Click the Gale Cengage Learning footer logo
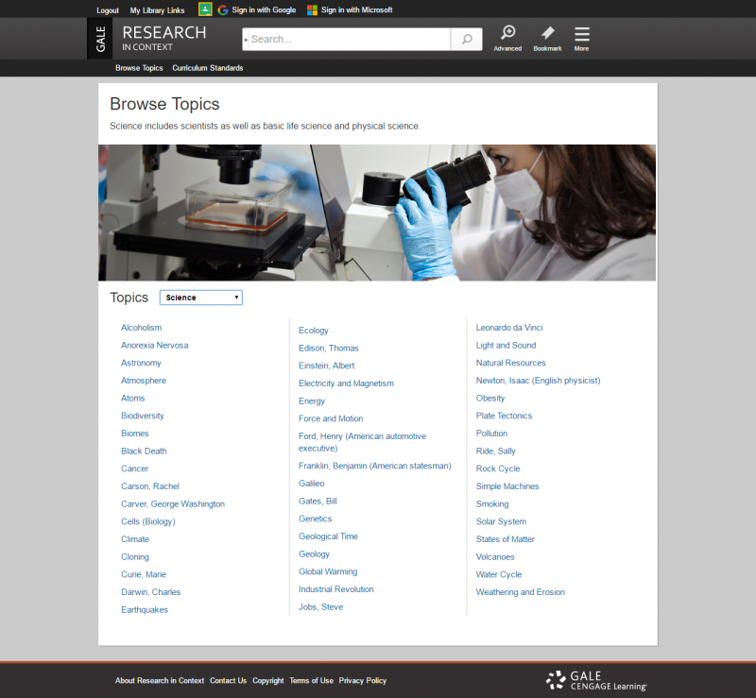 596,681
